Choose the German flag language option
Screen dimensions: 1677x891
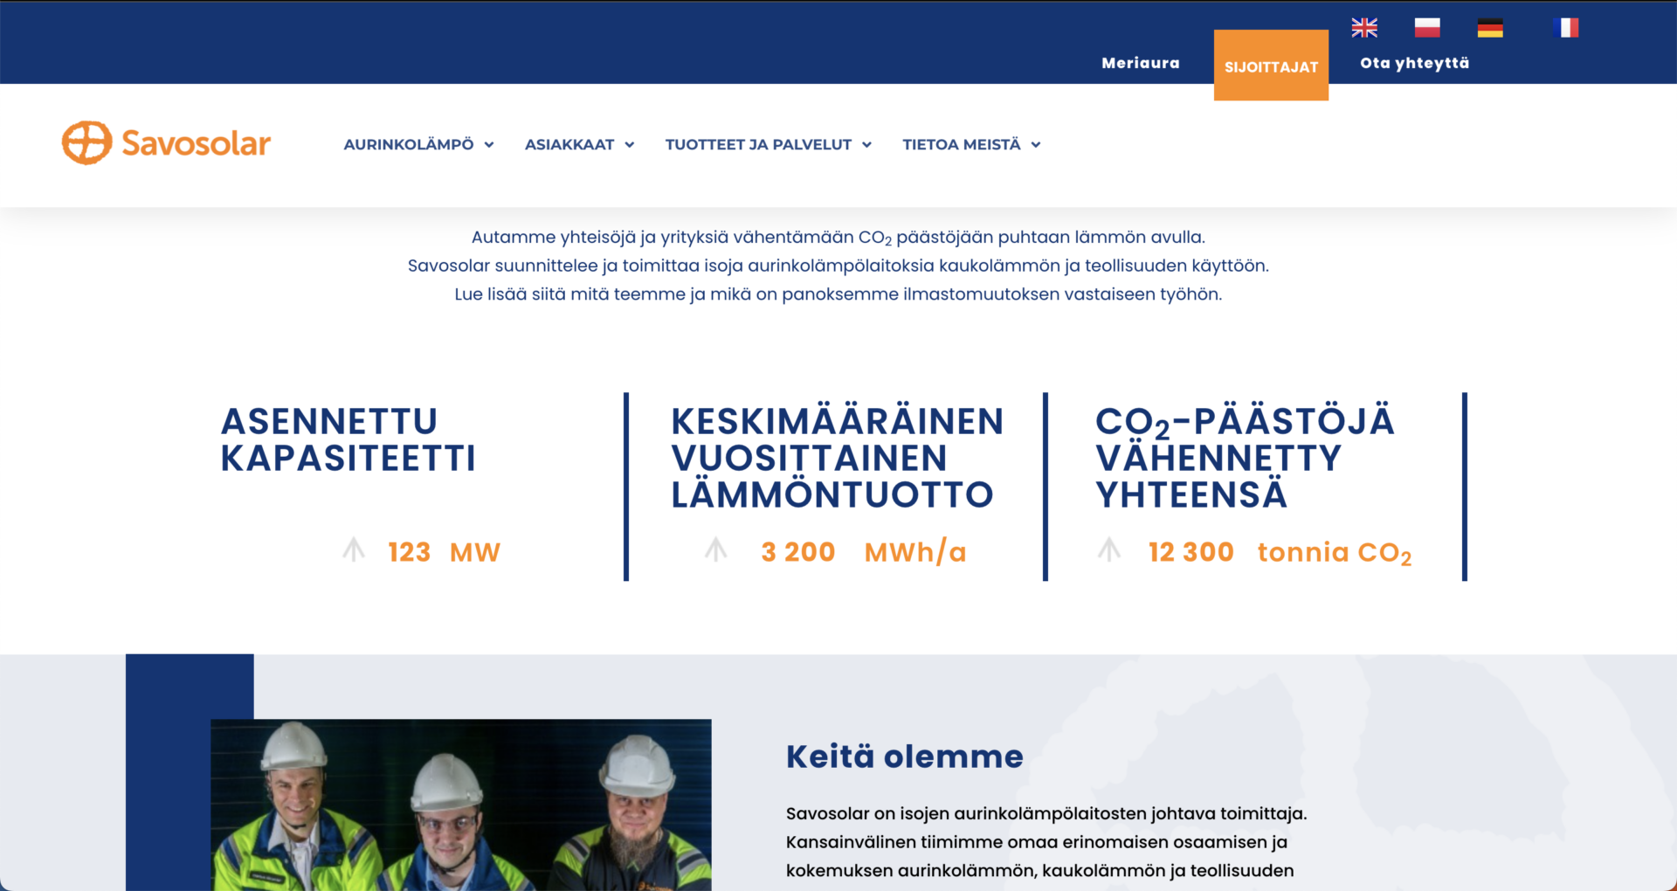(x=1489, y=28)
